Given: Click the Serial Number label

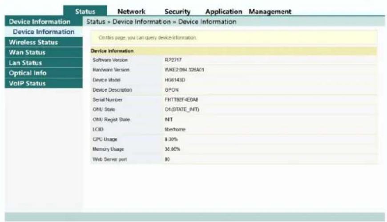Looking at the screenshot, I should click(x=107, y=100).
